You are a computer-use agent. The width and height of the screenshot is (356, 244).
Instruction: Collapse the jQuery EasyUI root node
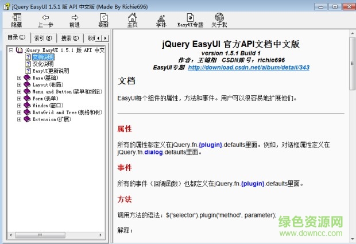coord(12,50)
